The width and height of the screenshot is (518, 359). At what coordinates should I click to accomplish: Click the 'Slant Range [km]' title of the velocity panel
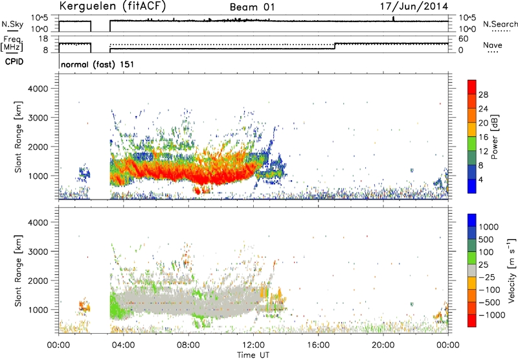point(18,270)
